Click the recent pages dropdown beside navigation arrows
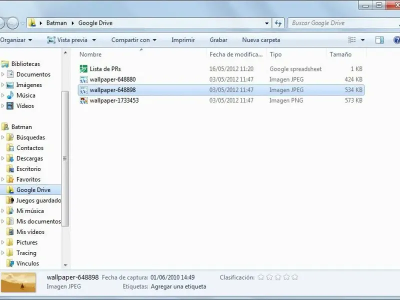This screenshot has width=400, height=300. 22,23
